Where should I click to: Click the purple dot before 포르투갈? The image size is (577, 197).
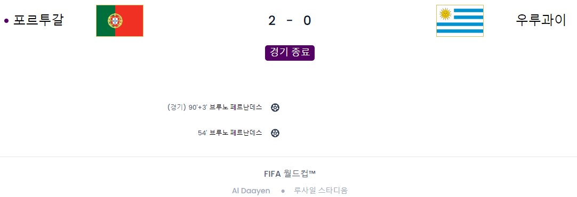pyautogui.click(x=6, y=21)
